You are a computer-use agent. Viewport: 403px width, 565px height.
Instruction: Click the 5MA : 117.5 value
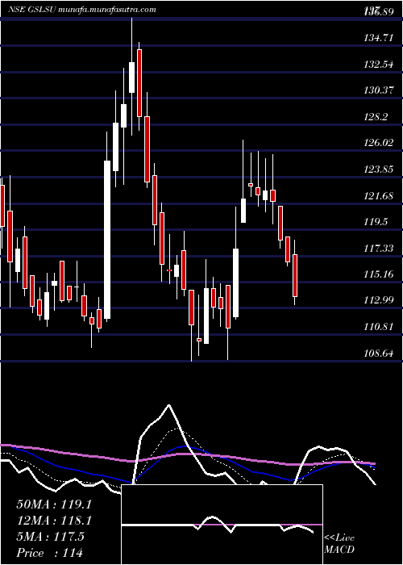point(50,537)
